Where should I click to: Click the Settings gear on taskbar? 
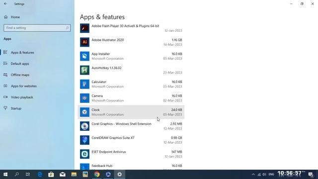(120, 175)
